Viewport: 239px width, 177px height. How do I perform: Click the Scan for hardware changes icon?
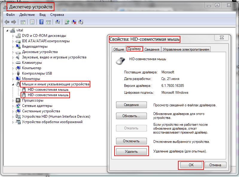pyautogui.click(x=58, y=22)
